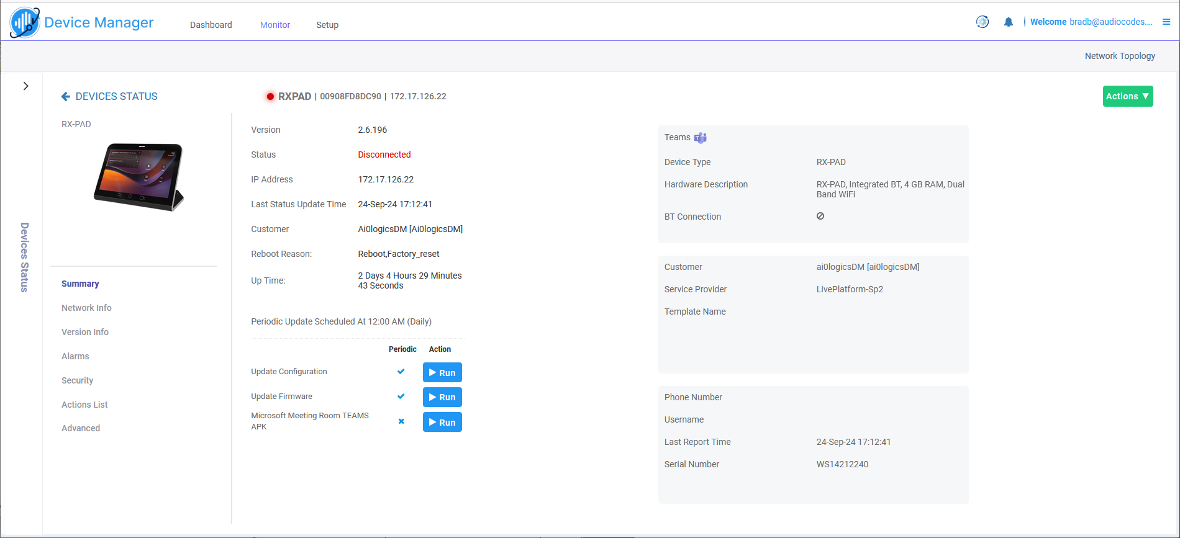
Task: Click the Up Time duration value
Action: click(410, 280)
